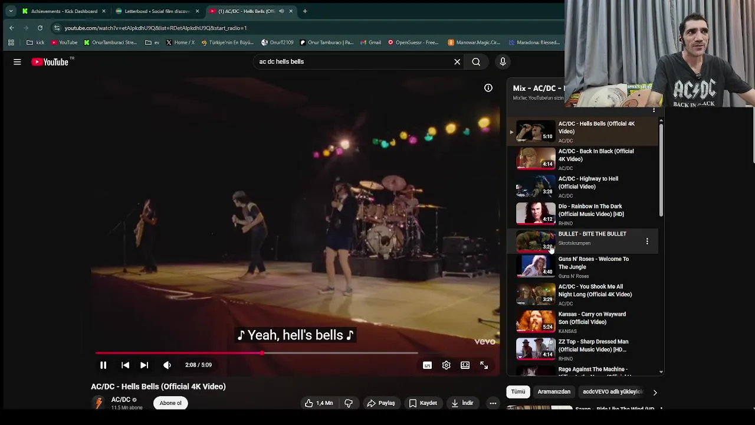Viewport: 755px width, 425px height.
Task: Save the video with Kaydet
Action: (423, 403)
